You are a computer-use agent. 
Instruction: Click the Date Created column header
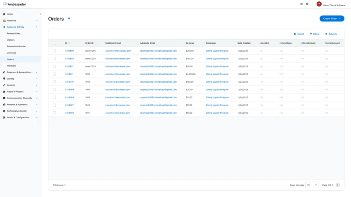244,43
